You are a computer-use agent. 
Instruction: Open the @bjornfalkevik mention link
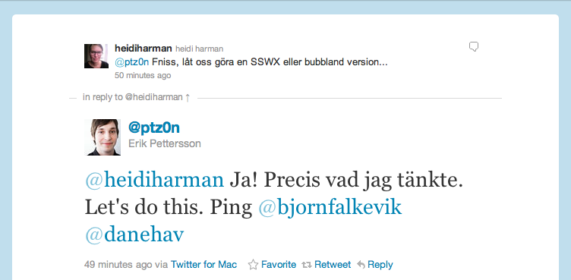330,208
